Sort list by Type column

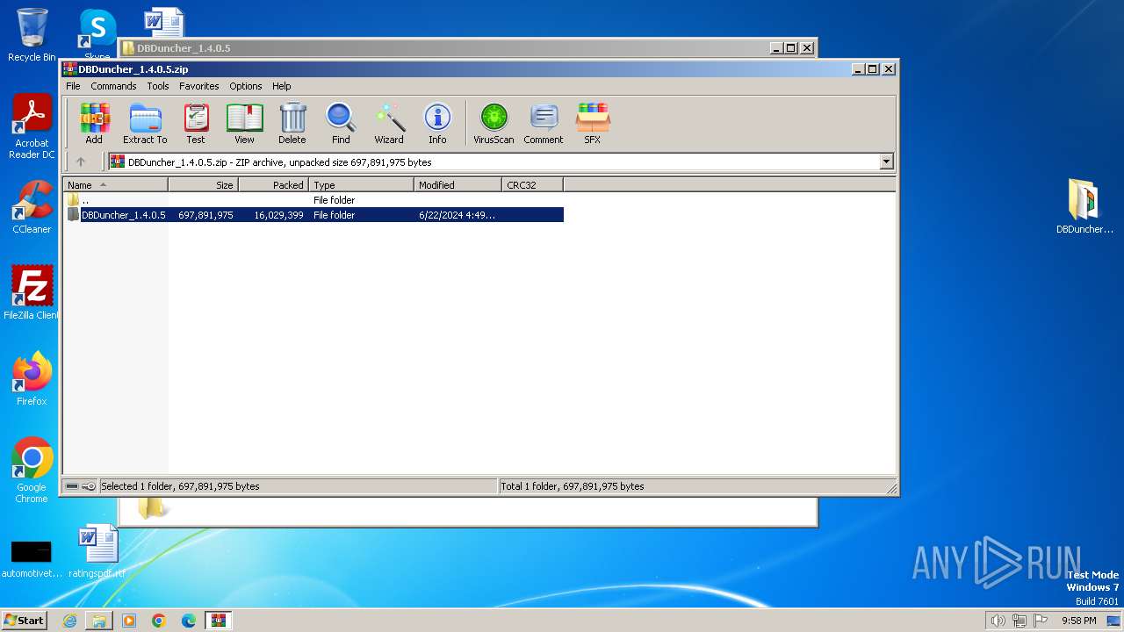[x=361, y=185]
